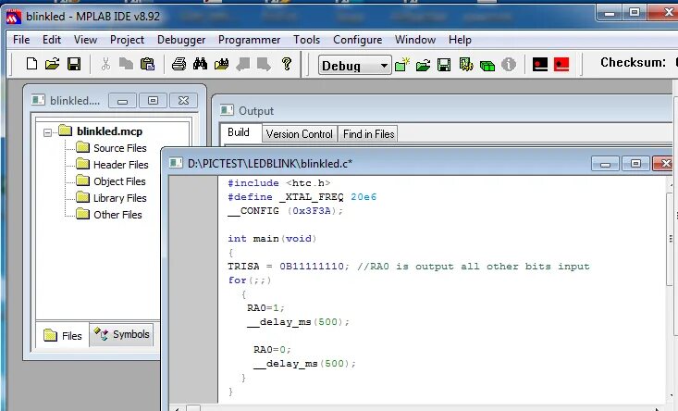Maximize the blinkled project panel
The width and height of the screenshot is (678, 411).
coord(153,100)
